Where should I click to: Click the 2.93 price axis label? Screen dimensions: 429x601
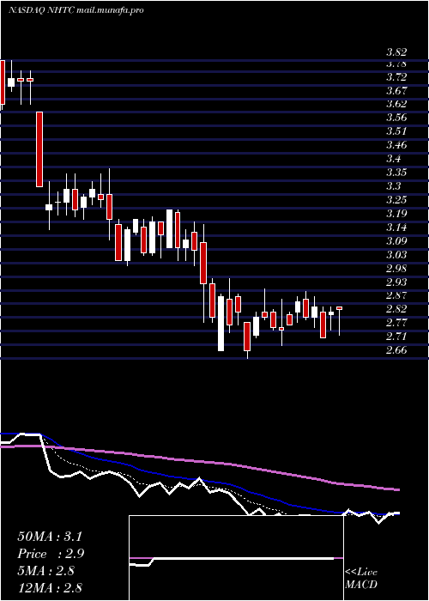pos(396,282)
